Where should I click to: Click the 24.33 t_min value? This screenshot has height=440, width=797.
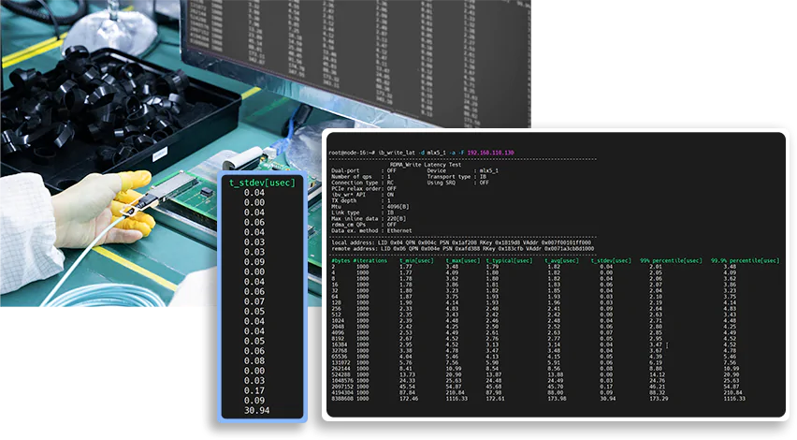pos(408,380)
